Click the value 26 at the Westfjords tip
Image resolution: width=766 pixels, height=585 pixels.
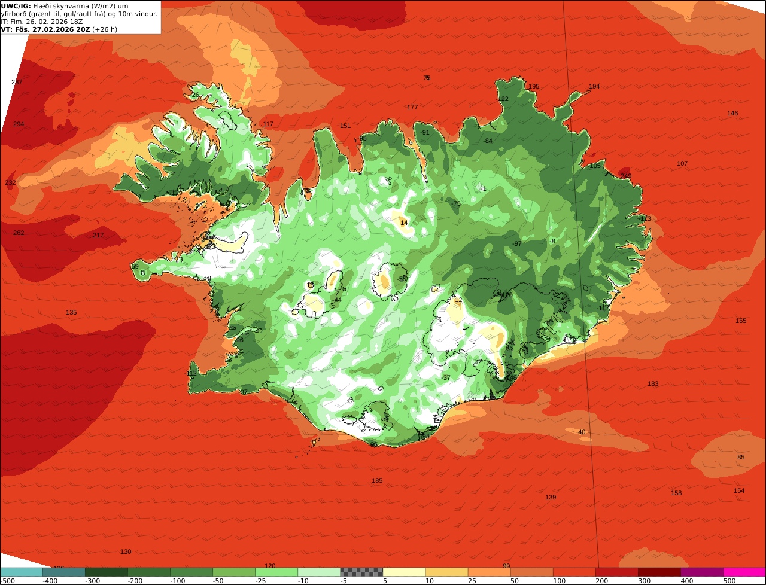tap(195, 95)
